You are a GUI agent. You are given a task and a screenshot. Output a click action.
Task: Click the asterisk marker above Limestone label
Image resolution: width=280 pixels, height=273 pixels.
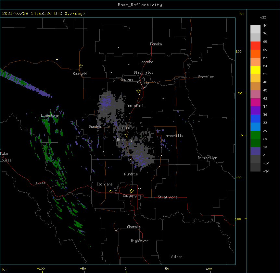tap(50, 112)
